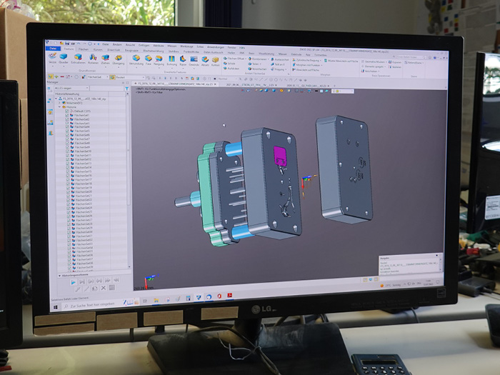
Task: Click the Abwickeln auf Fläche command
Action: click(x=306, y=69)
